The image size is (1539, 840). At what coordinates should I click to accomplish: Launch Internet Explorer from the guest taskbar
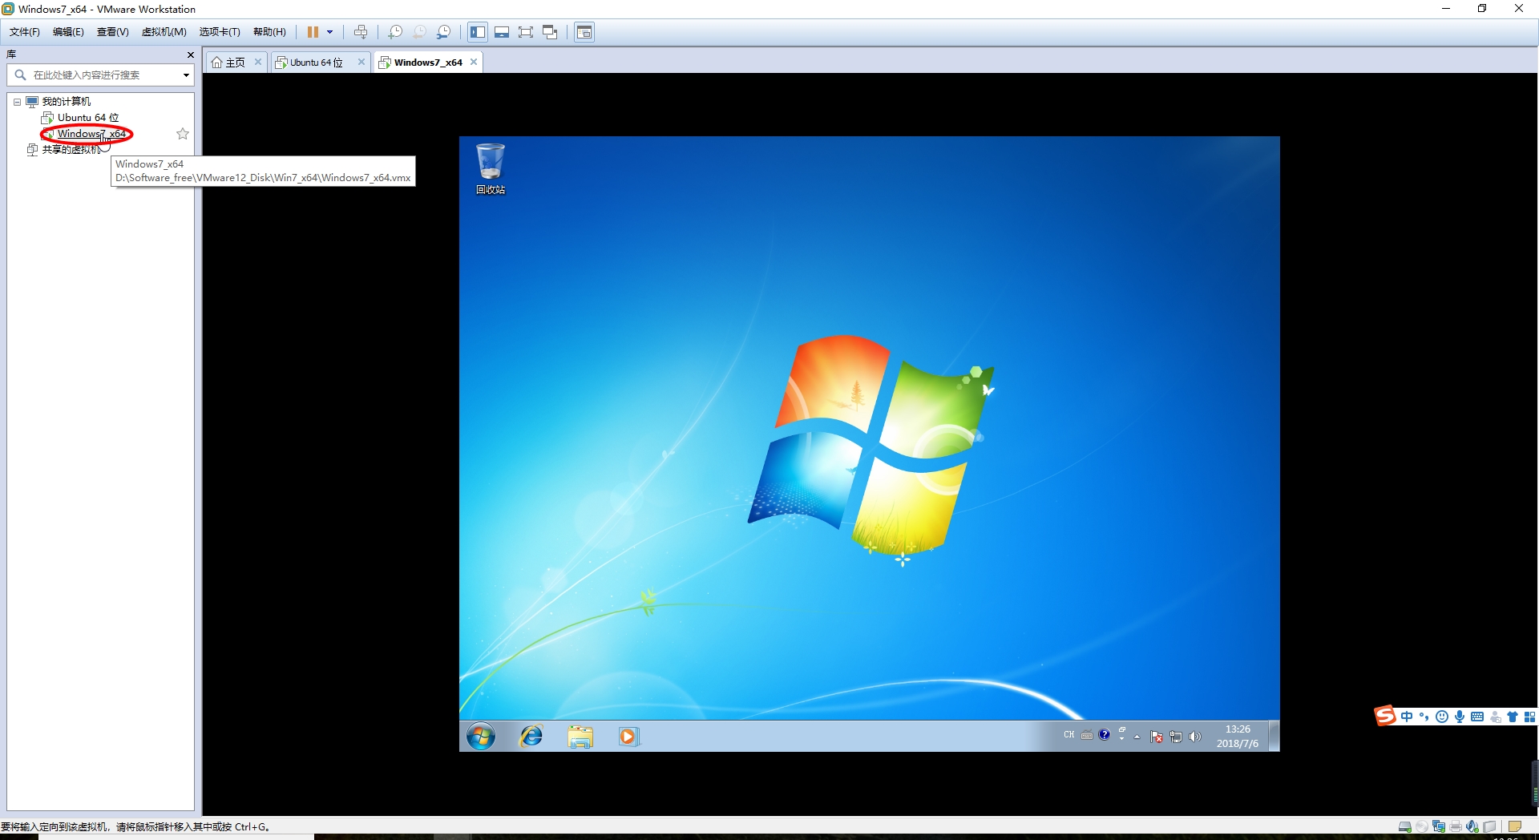point(531,736)
